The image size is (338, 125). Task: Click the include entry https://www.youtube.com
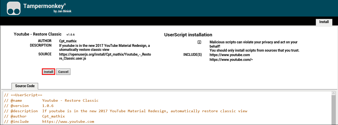230,55
